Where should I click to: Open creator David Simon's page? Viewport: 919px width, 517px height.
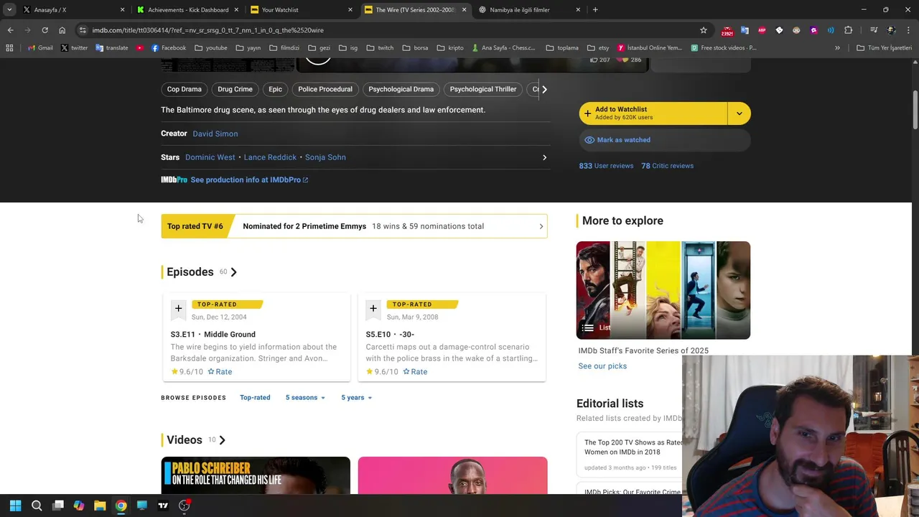(x=215, y=134)
